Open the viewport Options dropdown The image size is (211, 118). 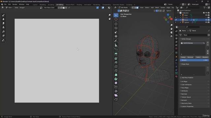coord(169,11)
